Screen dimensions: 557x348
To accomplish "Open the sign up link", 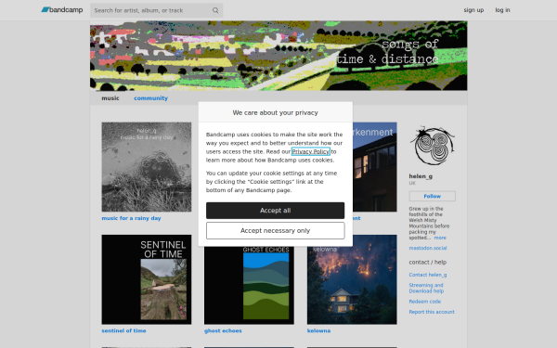I will coord(473,10).
